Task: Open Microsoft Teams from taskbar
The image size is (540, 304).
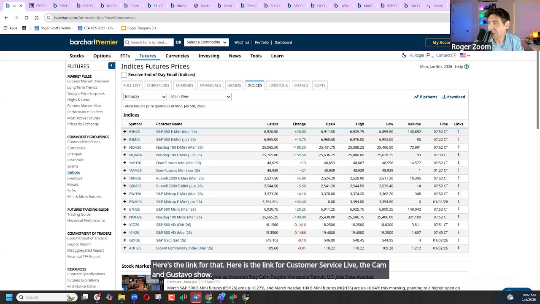Action: [221, 297]
